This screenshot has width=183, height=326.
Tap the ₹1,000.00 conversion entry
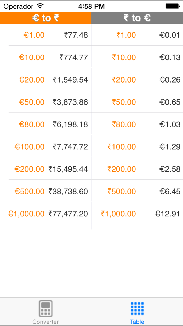118,214
